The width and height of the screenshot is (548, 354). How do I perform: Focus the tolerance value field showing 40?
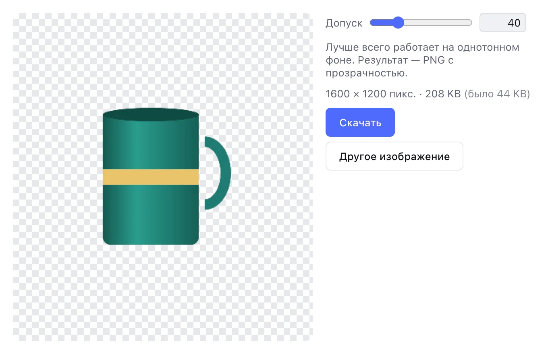503,23
